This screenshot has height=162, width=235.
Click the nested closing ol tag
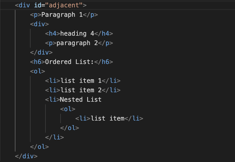point(69,128)
